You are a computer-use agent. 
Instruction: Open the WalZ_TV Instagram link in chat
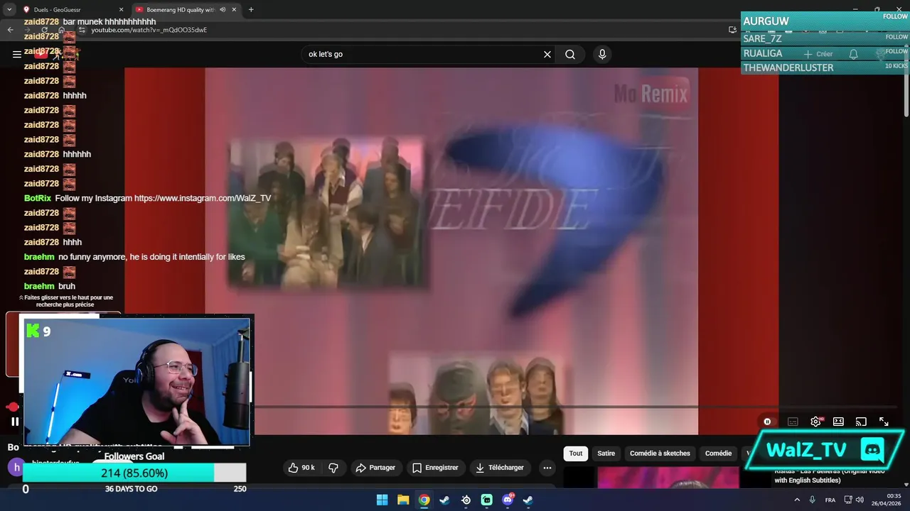pyautogui.click(x=203, y=198)
